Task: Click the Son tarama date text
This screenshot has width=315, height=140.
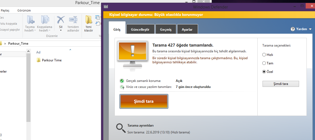Action: 158,132
